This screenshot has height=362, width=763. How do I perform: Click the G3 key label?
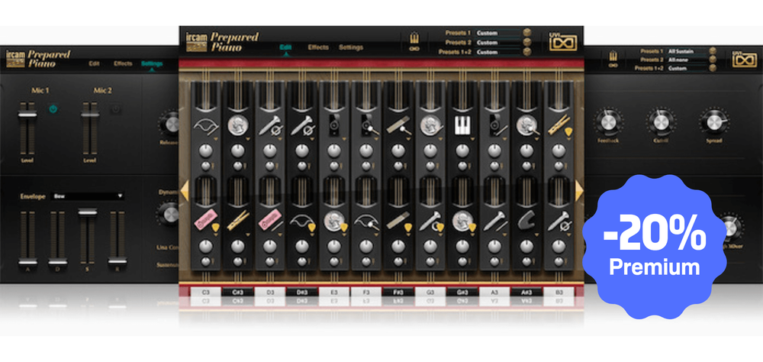point(430,293)
